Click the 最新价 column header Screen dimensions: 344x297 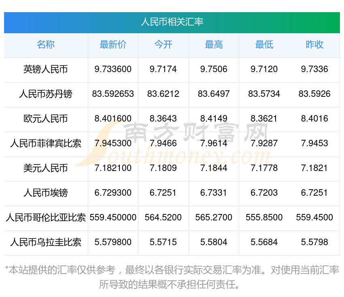(113, 45)
